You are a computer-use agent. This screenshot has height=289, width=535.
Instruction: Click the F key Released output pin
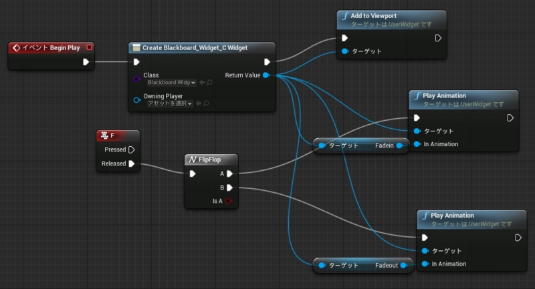click(x=132, y=164)
